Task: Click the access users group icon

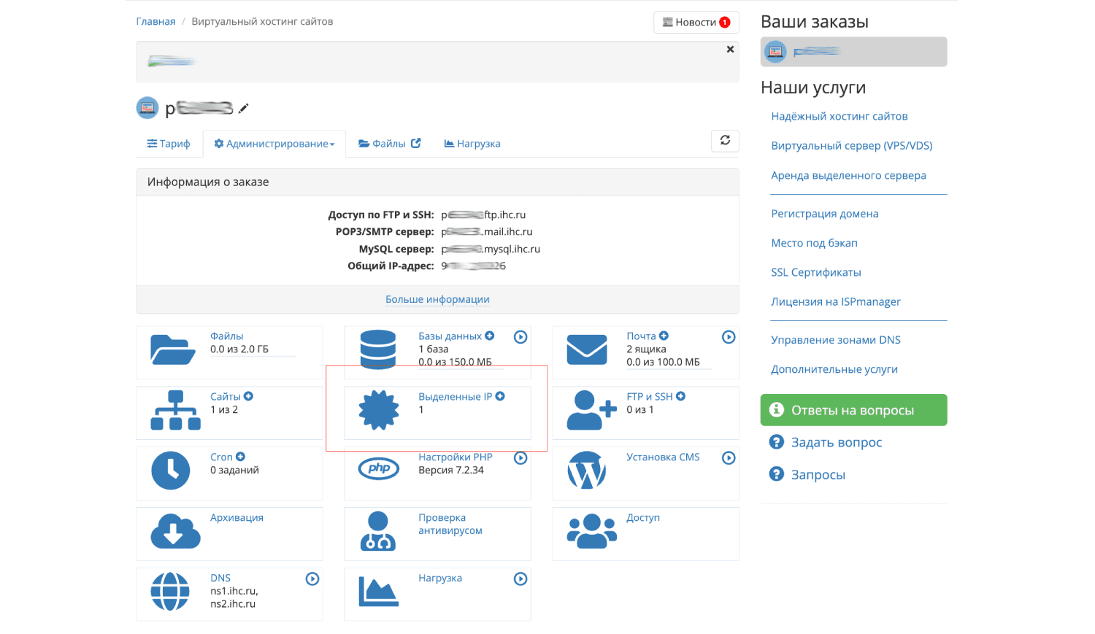Action: 592,531
